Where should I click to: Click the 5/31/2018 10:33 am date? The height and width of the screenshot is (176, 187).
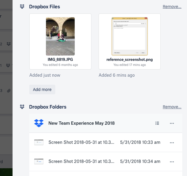[x=140, y=142]
